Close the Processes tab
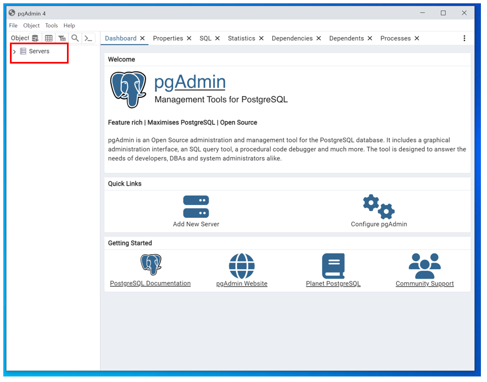This screenshot has width=487, height=382. click(x=417, y=38)
